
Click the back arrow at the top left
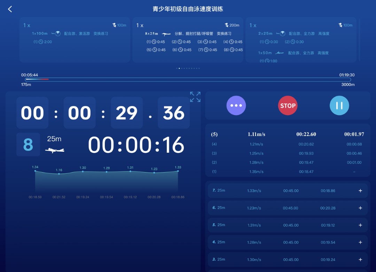[x=10, y=9]
